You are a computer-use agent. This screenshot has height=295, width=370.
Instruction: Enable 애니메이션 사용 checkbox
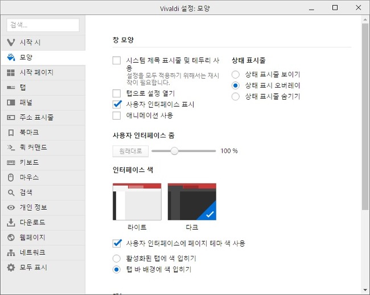(x=117, y=116)
